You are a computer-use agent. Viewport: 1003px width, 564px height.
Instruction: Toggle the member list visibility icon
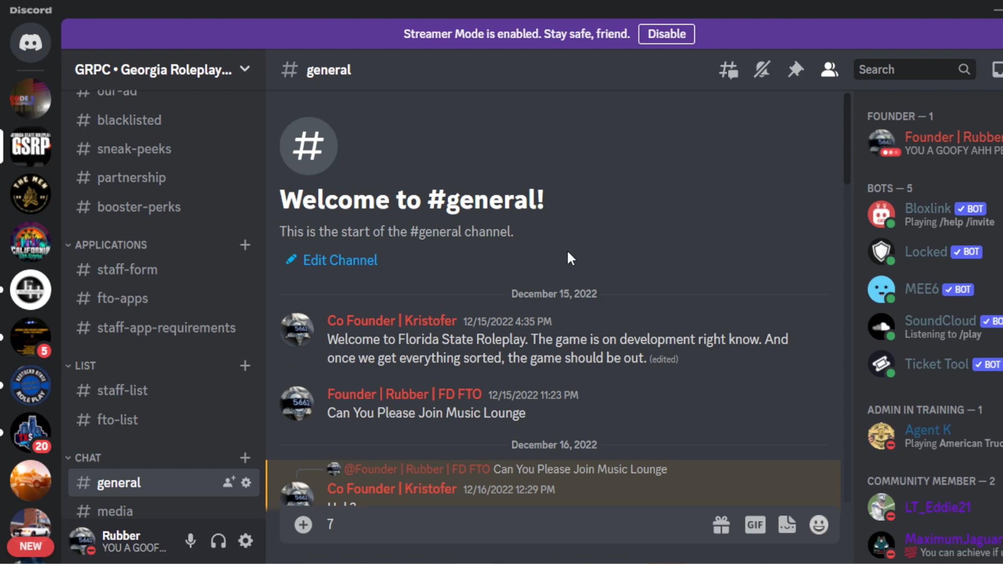pos(829,70)
